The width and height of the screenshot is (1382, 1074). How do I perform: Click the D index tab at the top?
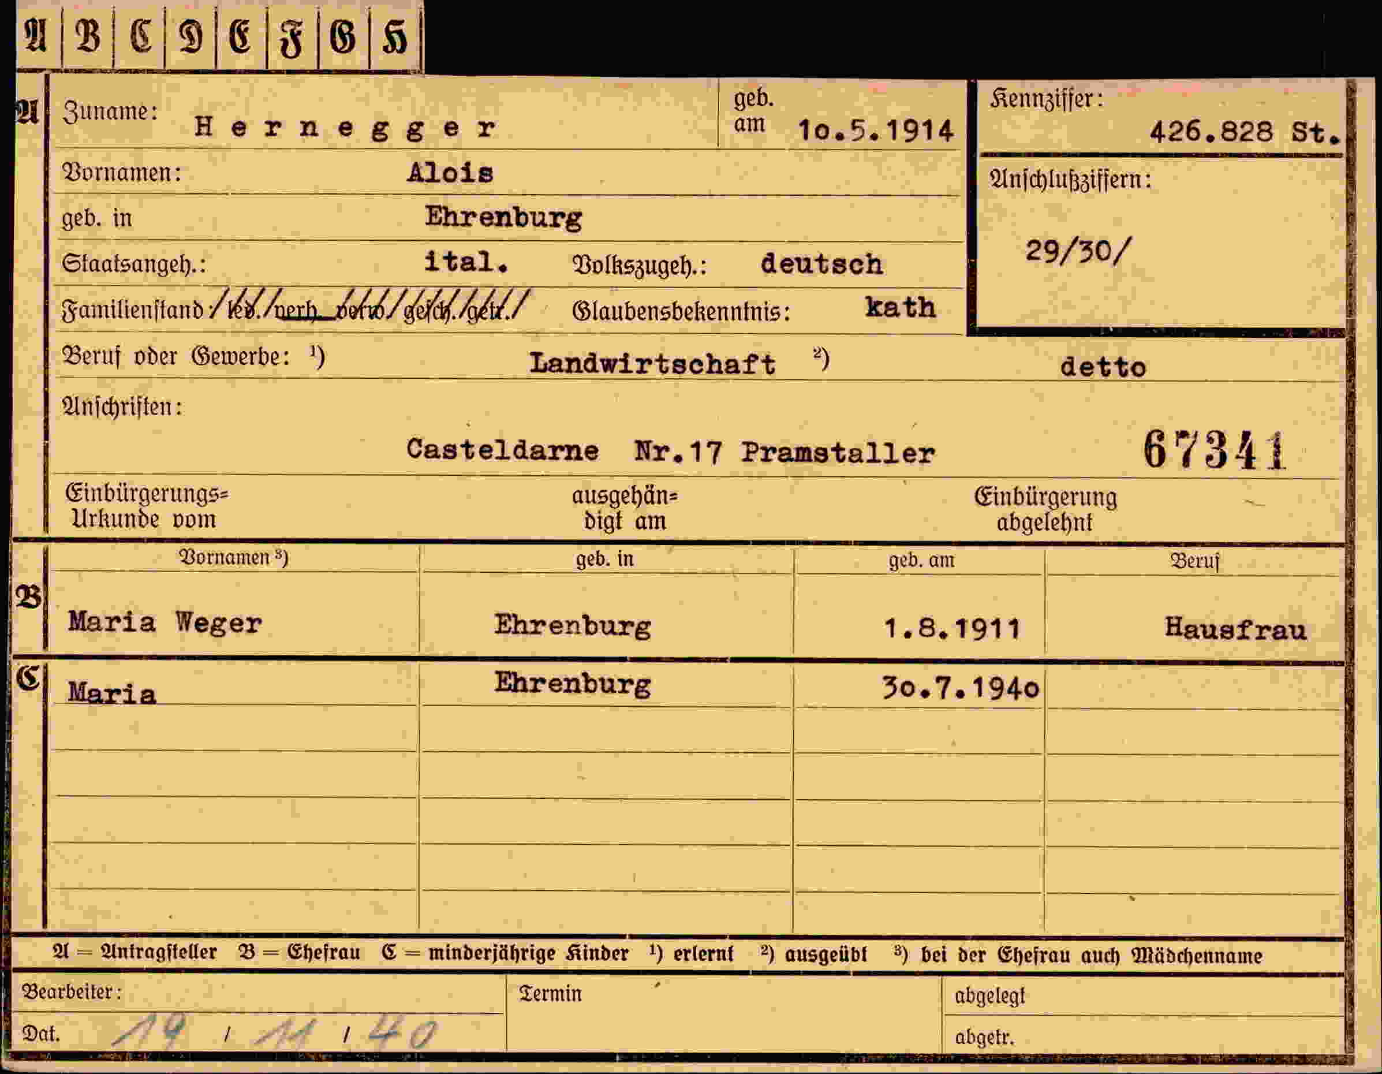(x=191, y=37)
